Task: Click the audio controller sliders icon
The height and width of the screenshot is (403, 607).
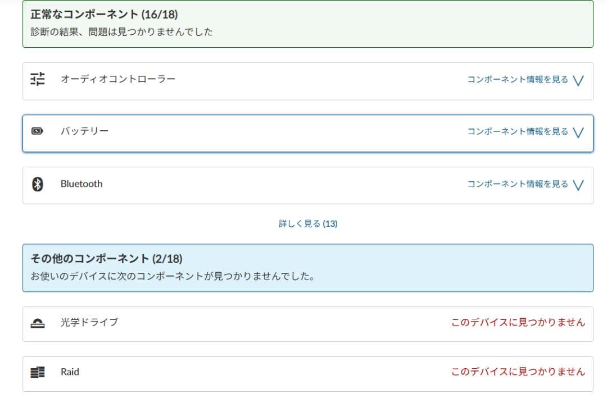Action: 37,79
